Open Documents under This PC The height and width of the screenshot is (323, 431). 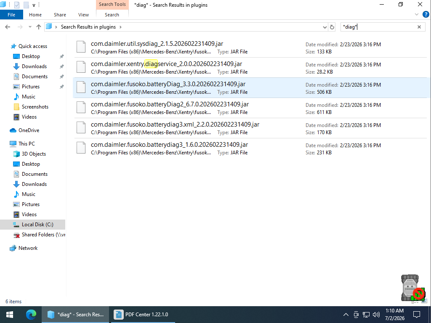35,174
